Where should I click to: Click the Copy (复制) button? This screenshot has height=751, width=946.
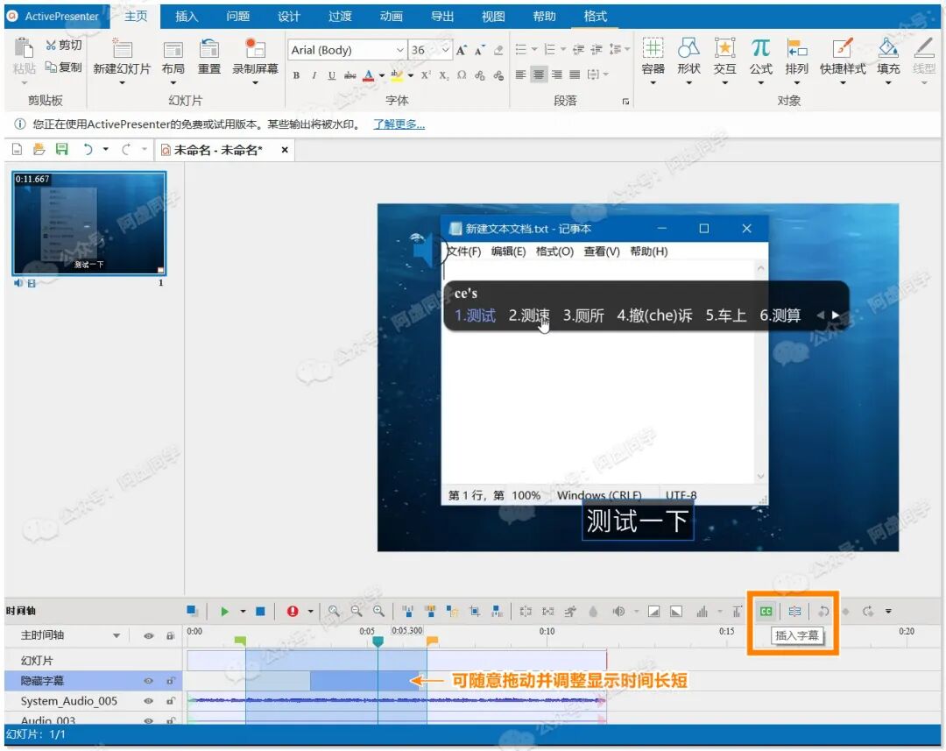[x=63, y=67]
